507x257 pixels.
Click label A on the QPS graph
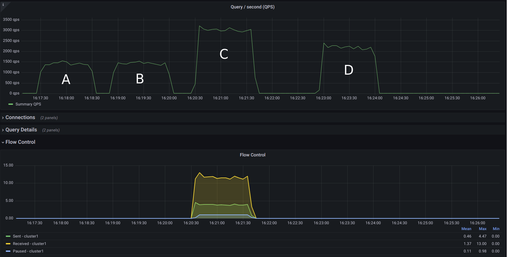pos(66,79)
